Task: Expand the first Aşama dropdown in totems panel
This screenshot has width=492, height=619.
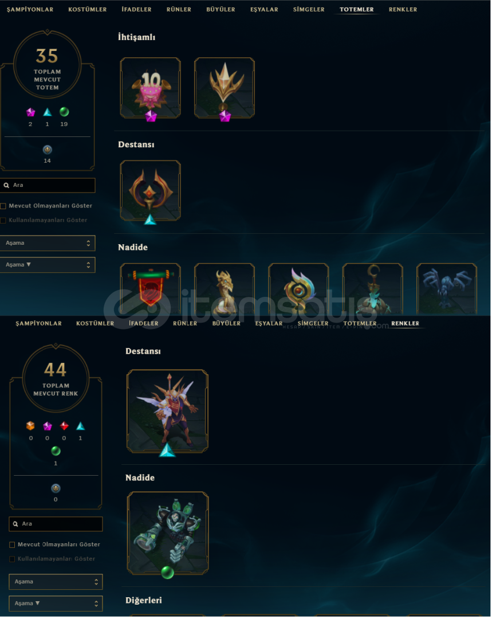Action: (48, 243)
